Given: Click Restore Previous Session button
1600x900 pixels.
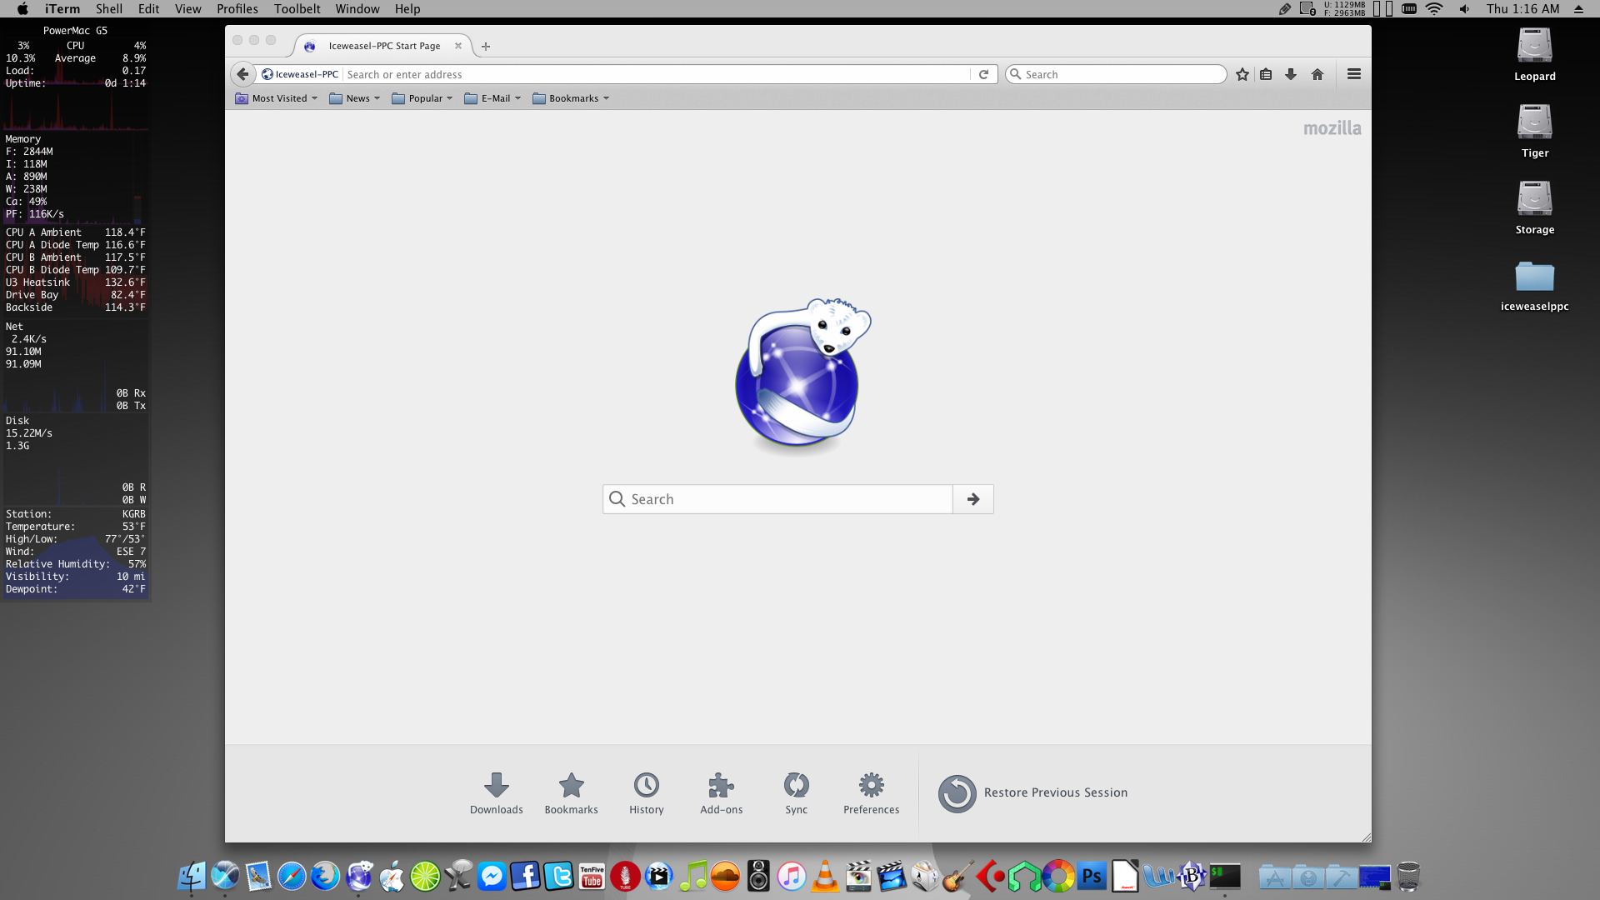Looking at the screenshot, I should click(x=1033, y=792).
